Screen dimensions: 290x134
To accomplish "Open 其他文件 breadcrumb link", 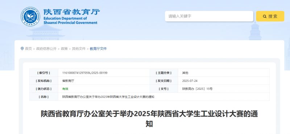I will pyautogui.click(x=79, y=49).
